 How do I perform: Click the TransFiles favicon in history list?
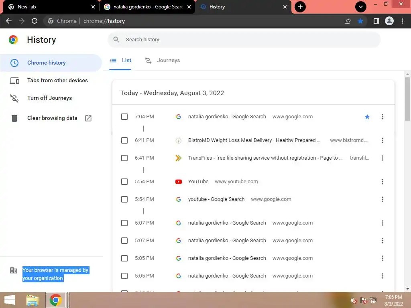[x=179, y=158]
